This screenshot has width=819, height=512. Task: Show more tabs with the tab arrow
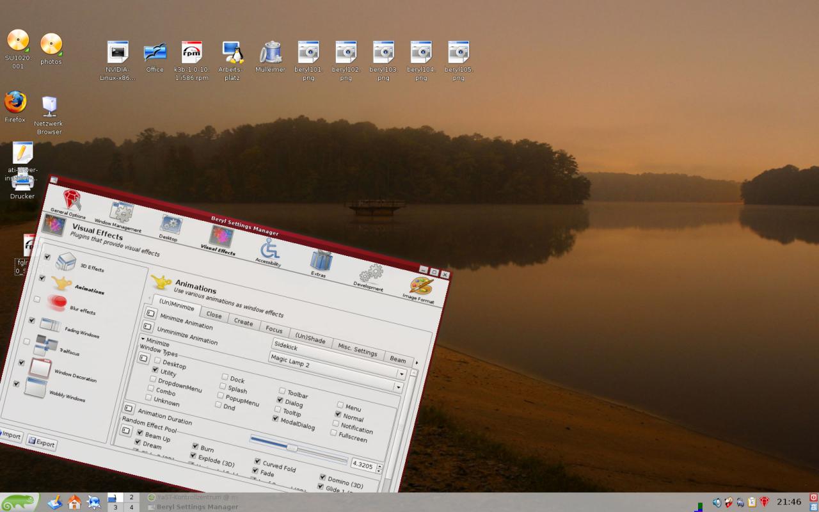[417, 363]
